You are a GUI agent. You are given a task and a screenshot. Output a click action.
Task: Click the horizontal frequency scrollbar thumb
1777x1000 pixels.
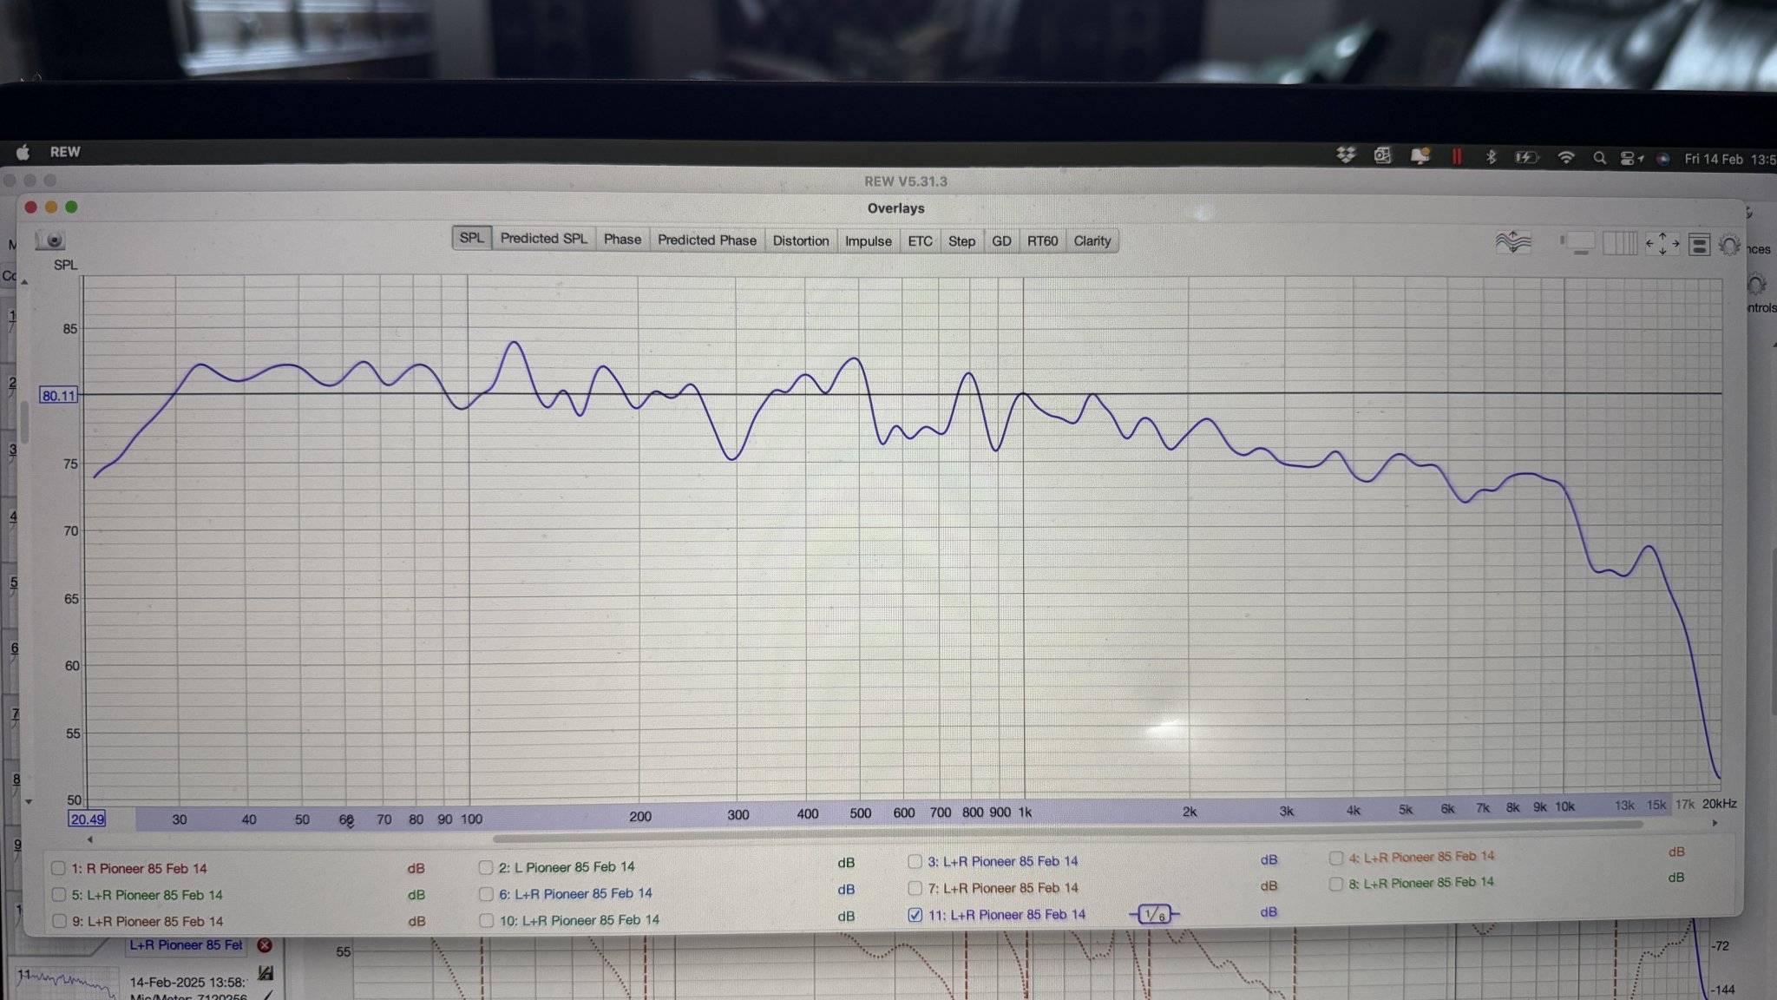tap(1067, 832)
